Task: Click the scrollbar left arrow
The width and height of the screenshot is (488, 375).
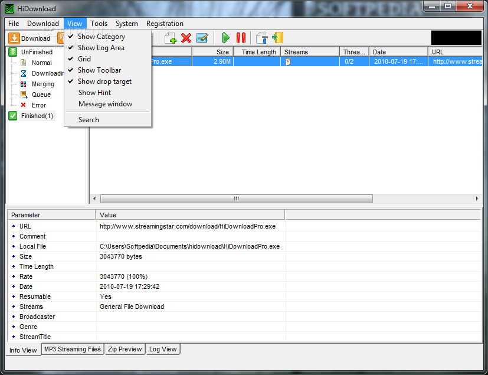Action: (x=94, y=198)
